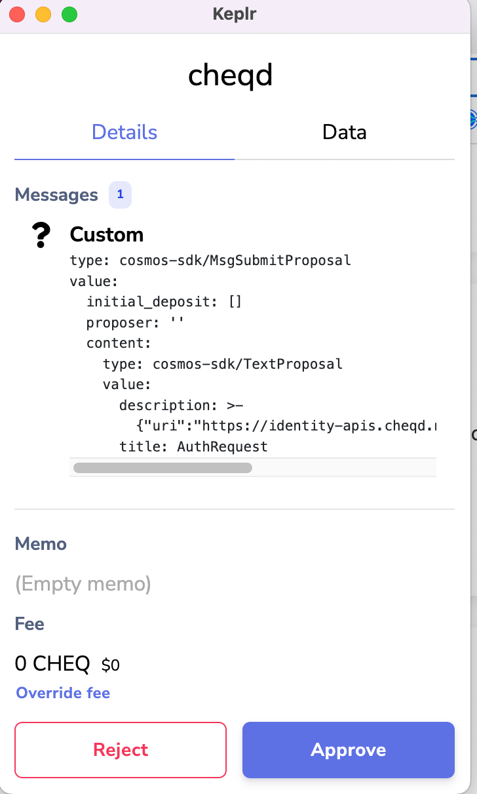Select the Details tab

124,132
